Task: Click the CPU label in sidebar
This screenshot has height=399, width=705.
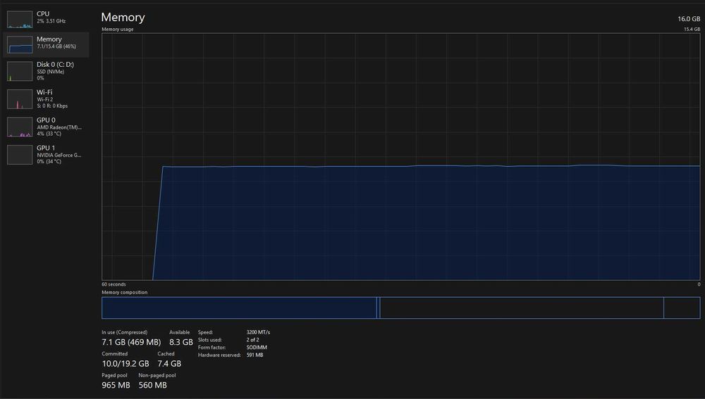Action: pyautogui.click(x=43, y=14)
